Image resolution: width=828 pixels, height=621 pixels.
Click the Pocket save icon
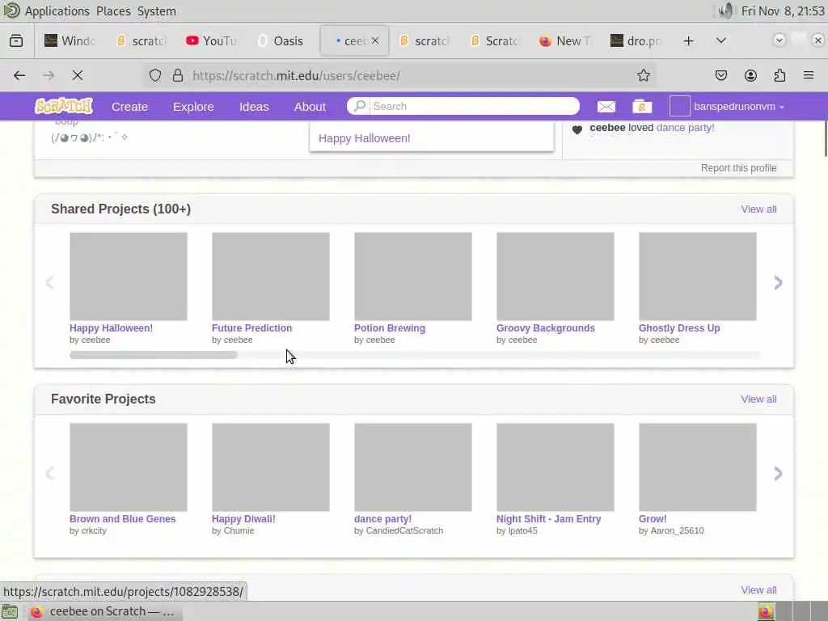[720, 75]
